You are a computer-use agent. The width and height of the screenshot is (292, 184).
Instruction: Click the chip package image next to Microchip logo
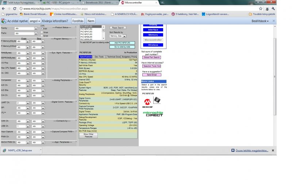[157, 100]
